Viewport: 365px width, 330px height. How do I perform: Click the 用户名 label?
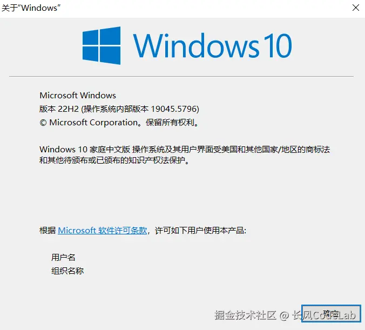[63, 257]
